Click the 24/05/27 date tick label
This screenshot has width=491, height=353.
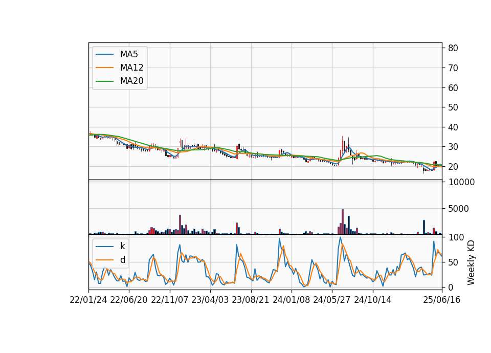332,300
